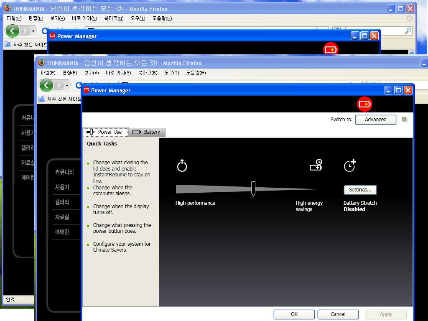The width and height of the screenshot is (428, 321).
Task: Select the Power Use tab
Action: (105, 132)
